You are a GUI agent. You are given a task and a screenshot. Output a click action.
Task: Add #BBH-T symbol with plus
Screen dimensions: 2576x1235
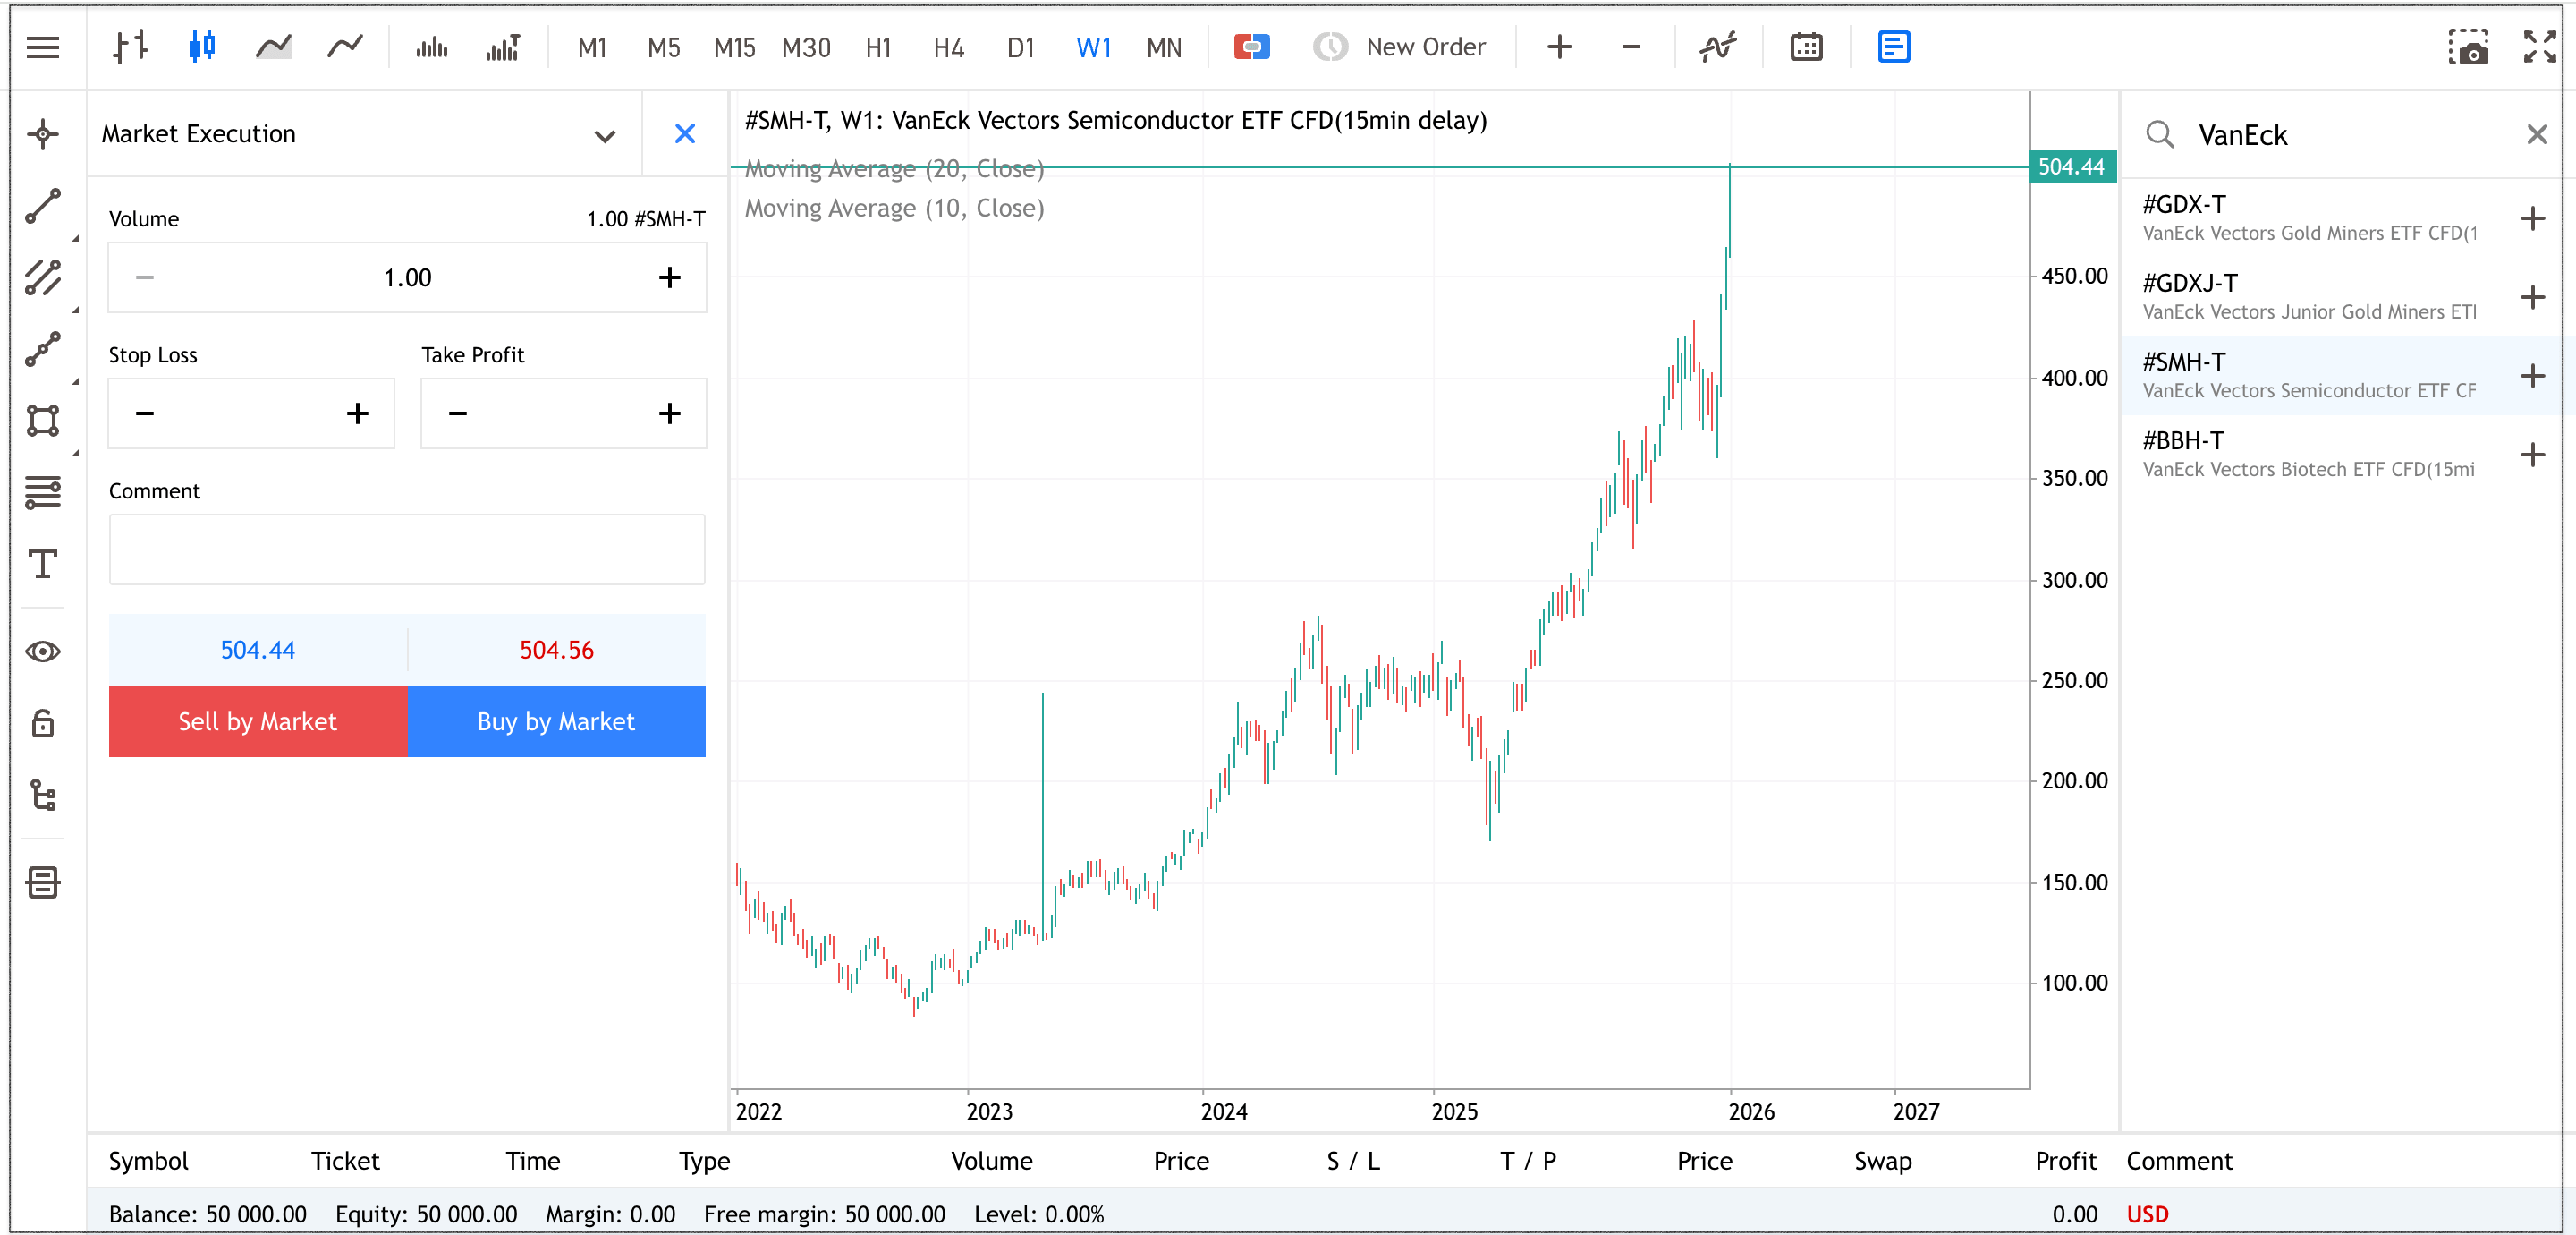(2532, 456)
